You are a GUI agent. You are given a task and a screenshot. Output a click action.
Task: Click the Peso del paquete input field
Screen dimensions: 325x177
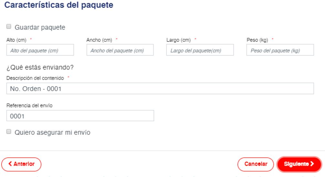(x=280, y=50)
